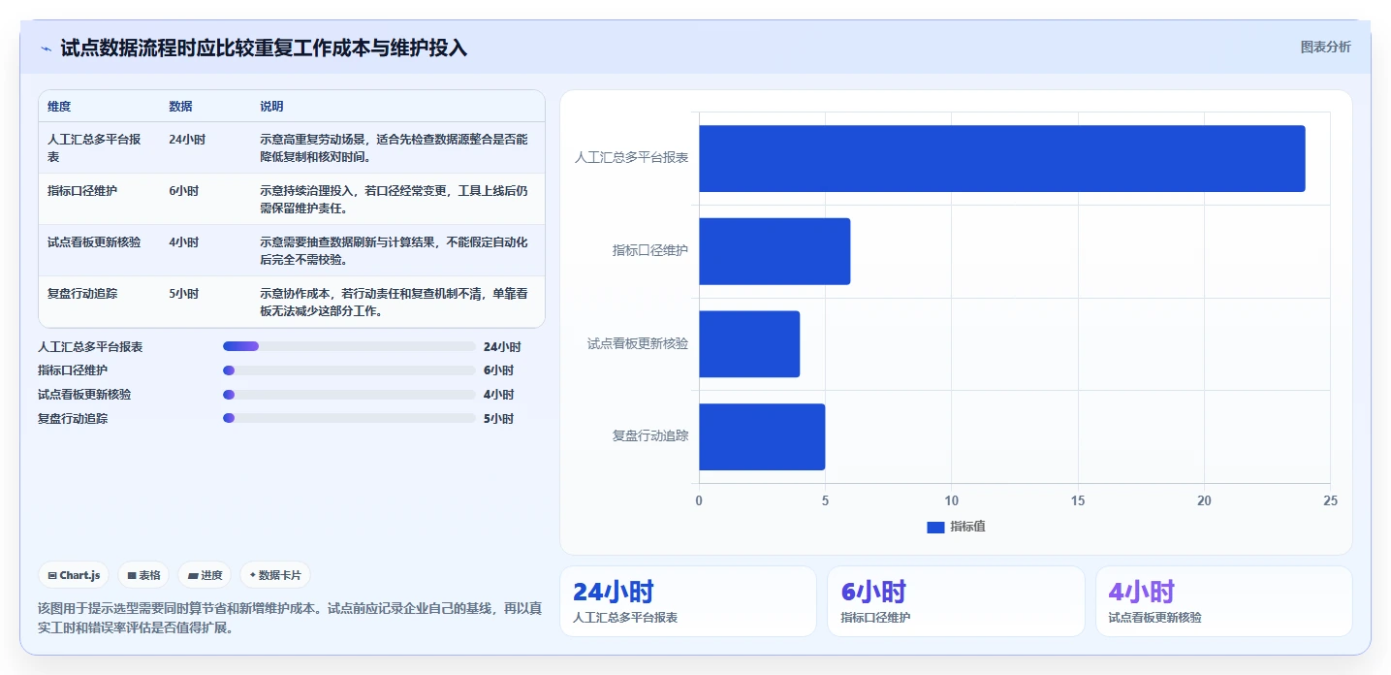Click the x-axis tick labeled 10
The height and width of the screenshot is (675, 1391).
point(952,500)
